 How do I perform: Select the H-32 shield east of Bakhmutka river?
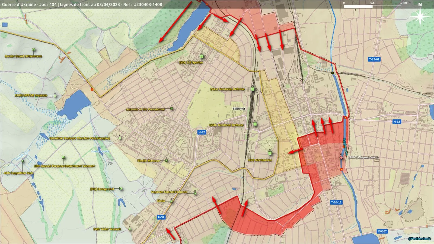click(397, 122)
